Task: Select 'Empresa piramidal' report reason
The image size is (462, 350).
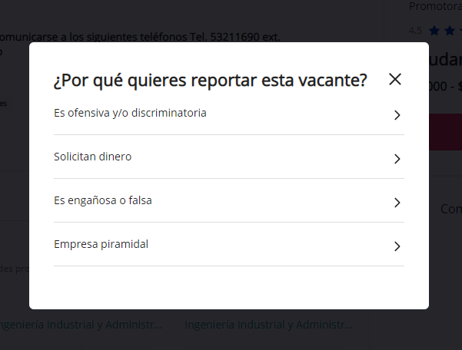Action: pos(228,244)
